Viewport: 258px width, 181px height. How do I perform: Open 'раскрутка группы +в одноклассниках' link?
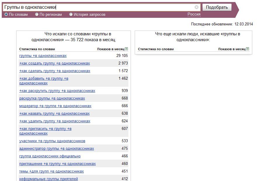52,98
